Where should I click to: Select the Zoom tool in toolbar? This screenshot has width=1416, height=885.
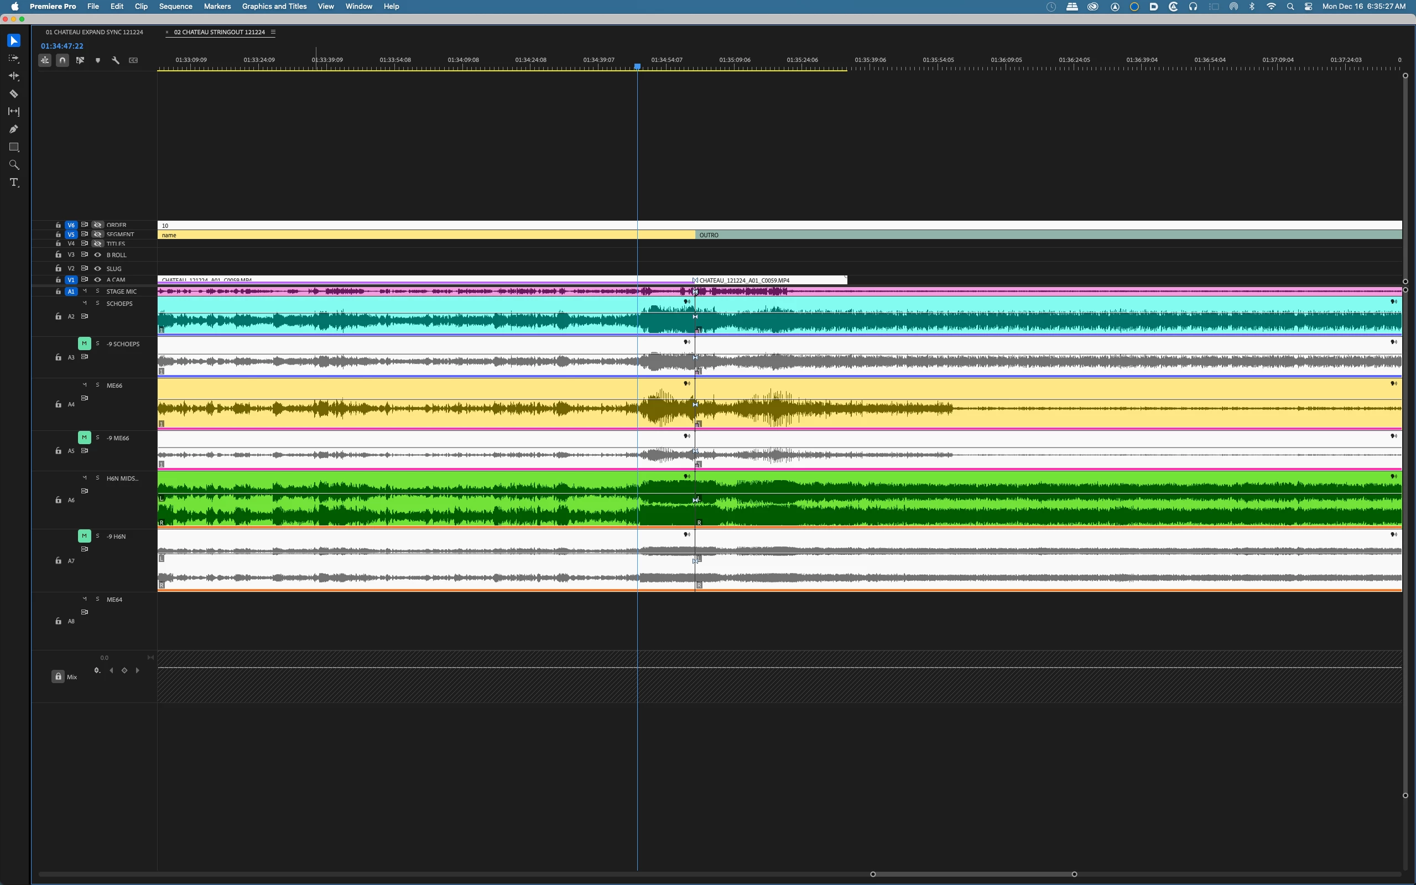point(14,165)
